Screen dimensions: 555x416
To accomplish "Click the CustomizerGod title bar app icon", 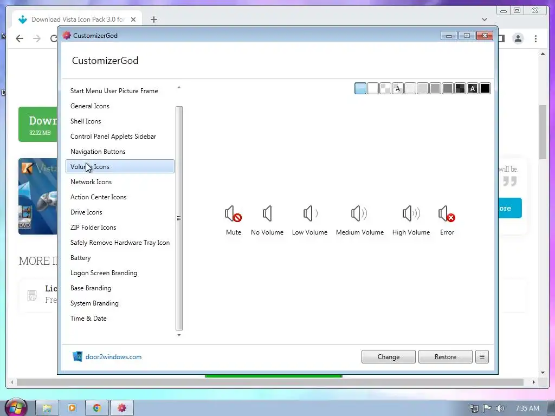I will pyautogui.click(x=67, y=35).
